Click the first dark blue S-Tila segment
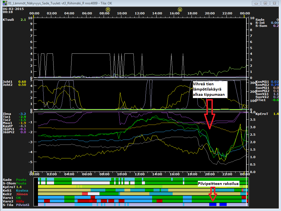This screenshot has width=281, height=211. 213,204
